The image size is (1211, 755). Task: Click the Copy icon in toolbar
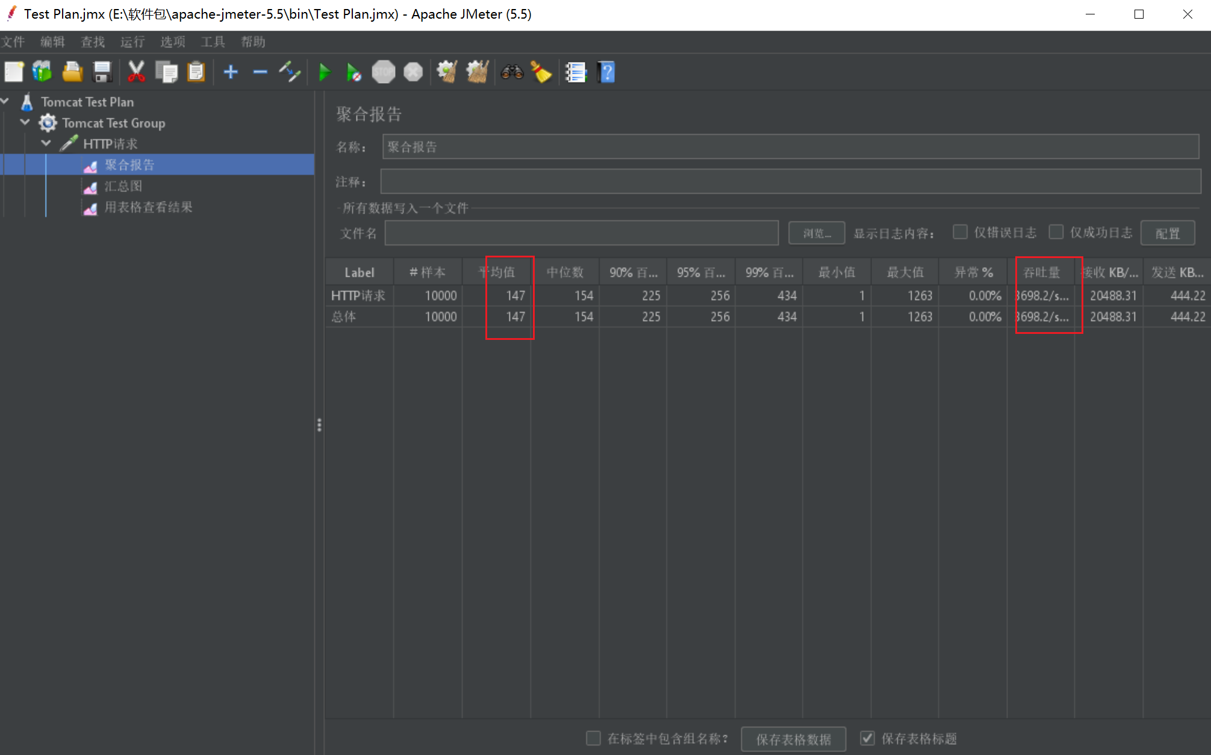point(166,72)
